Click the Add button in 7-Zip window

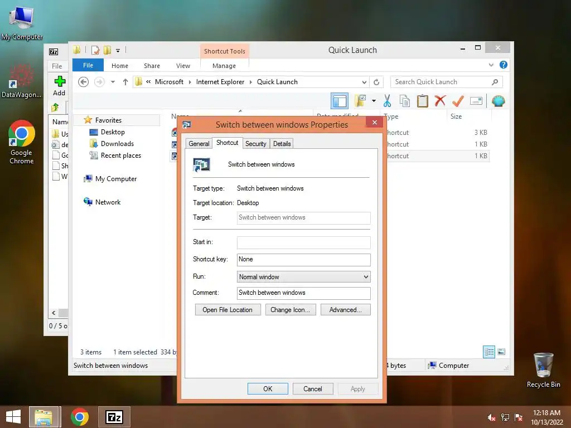click(59, 86)
